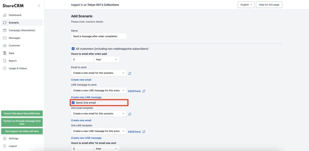Click the Customer people icon

(5, 46)
